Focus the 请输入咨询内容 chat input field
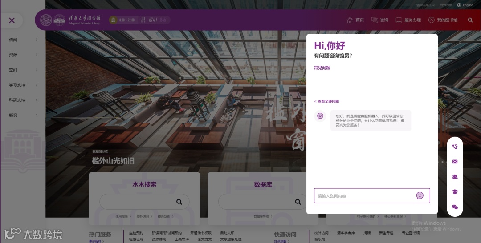This screenshot has width=481, height=243. (x=362, y=196)
